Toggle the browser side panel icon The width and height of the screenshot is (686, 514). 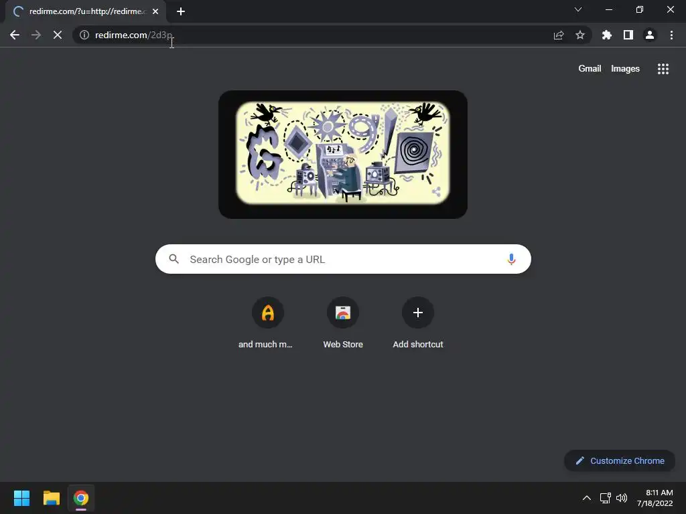(x=628, y=35)
